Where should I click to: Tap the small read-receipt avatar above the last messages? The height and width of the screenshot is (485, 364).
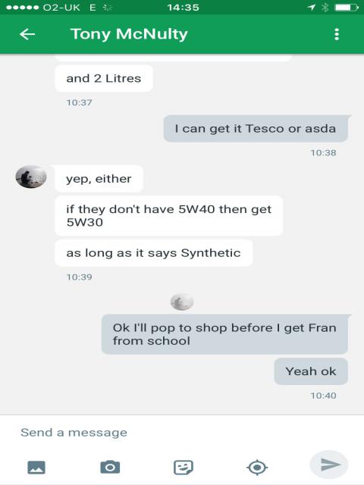[x=182, y=302]
